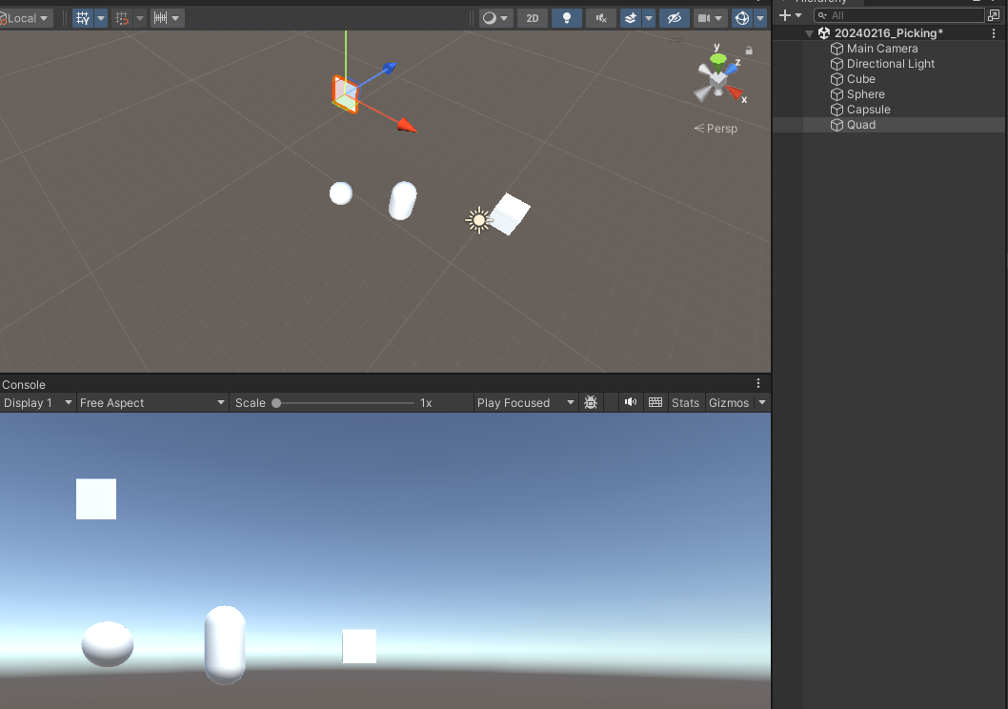Open scene 20240216_Picking options kebab menu
Viewport: 1008px width, 709px height.
[994, 33]
